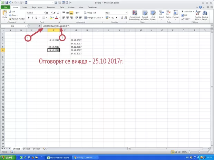Click AutoSum button

(188, 12)
